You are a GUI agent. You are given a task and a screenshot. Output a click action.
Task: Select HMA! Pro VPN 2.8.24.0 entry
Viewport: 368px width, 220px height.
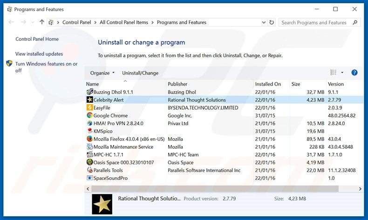(118, 123)
